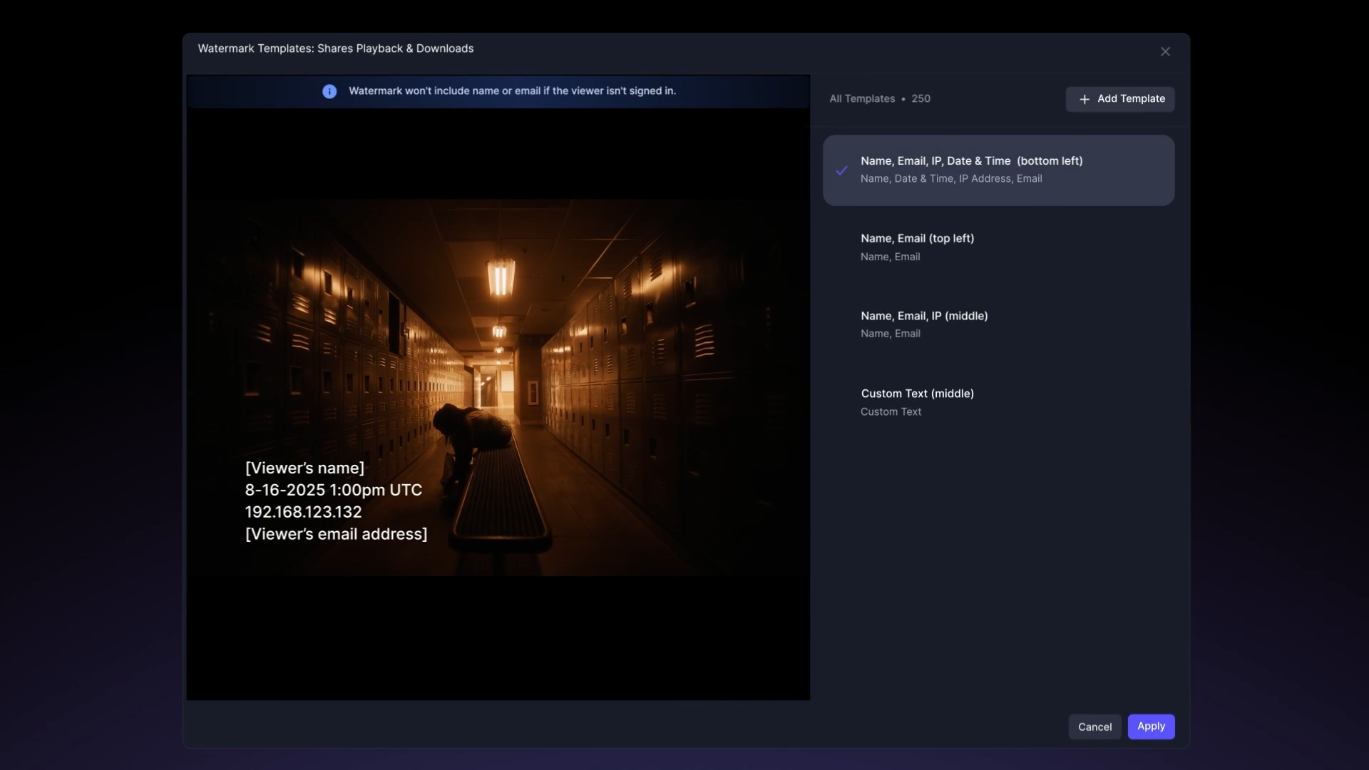This screenshot has width=1369, height=770.
Task: Click the plus icon beside Add Template
Action: coord(1085,99)
